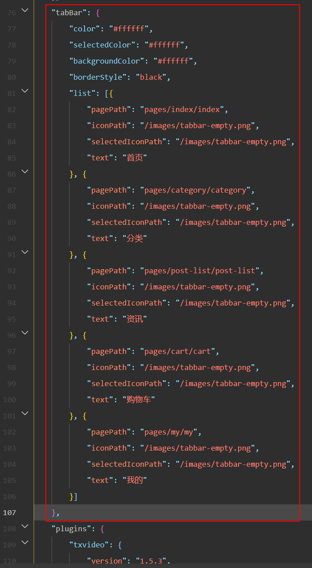
Task: Click the tabbar-empty.png value on line 94
Action: coord(233,303)
